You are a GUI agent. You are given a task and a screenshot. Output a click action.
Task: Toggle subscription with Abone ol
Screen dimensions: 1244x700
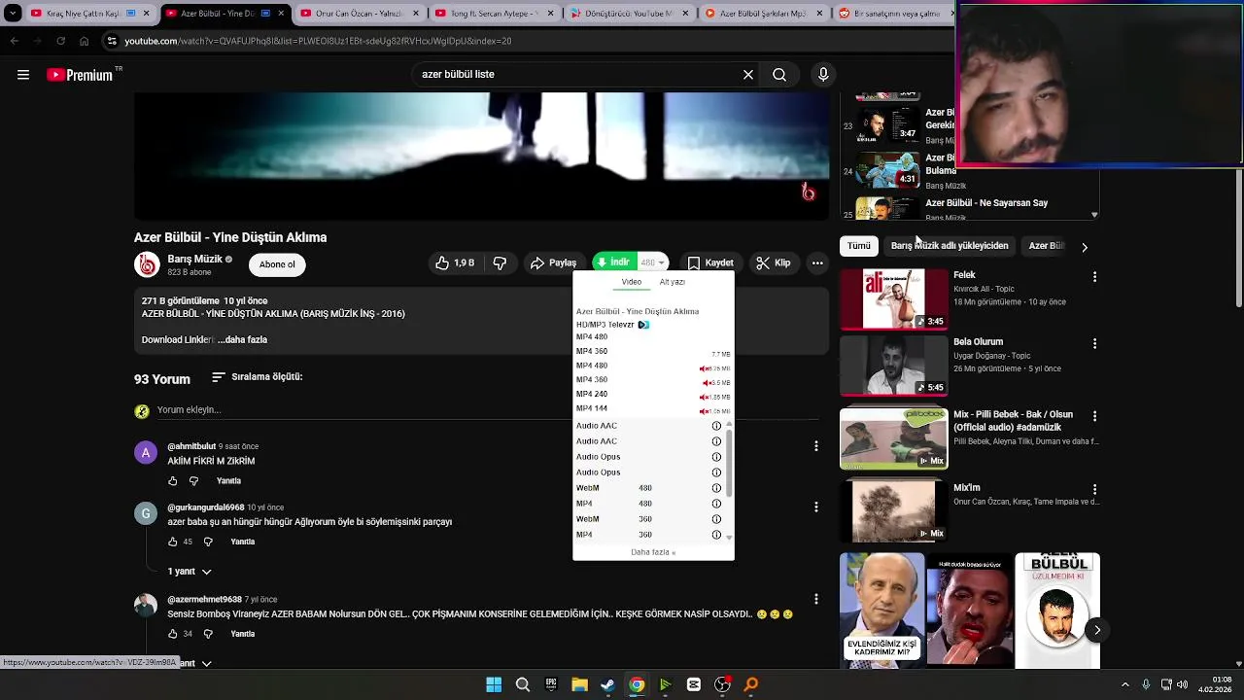[277, 264]
